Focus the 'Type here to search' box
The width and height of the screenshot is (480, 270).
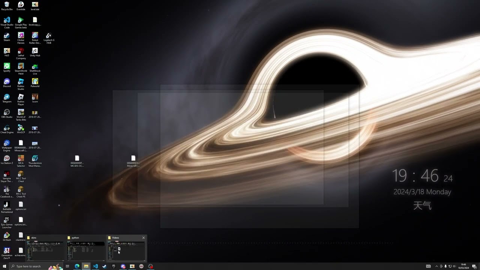point(36,266)
